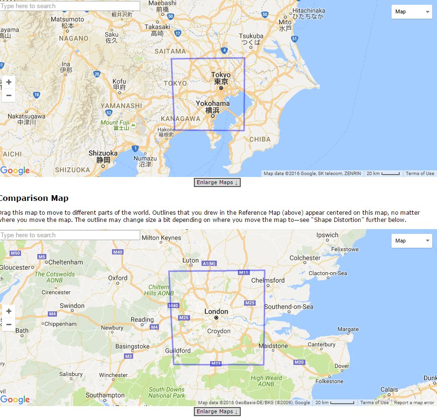
Task: Click the A1(M) shield near Luton
Action: pyautogui.click(x=209, y=264)
